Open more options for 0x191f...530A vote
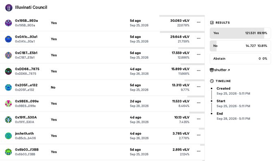This screenshot has height=161, width=276. click(198, 119)
